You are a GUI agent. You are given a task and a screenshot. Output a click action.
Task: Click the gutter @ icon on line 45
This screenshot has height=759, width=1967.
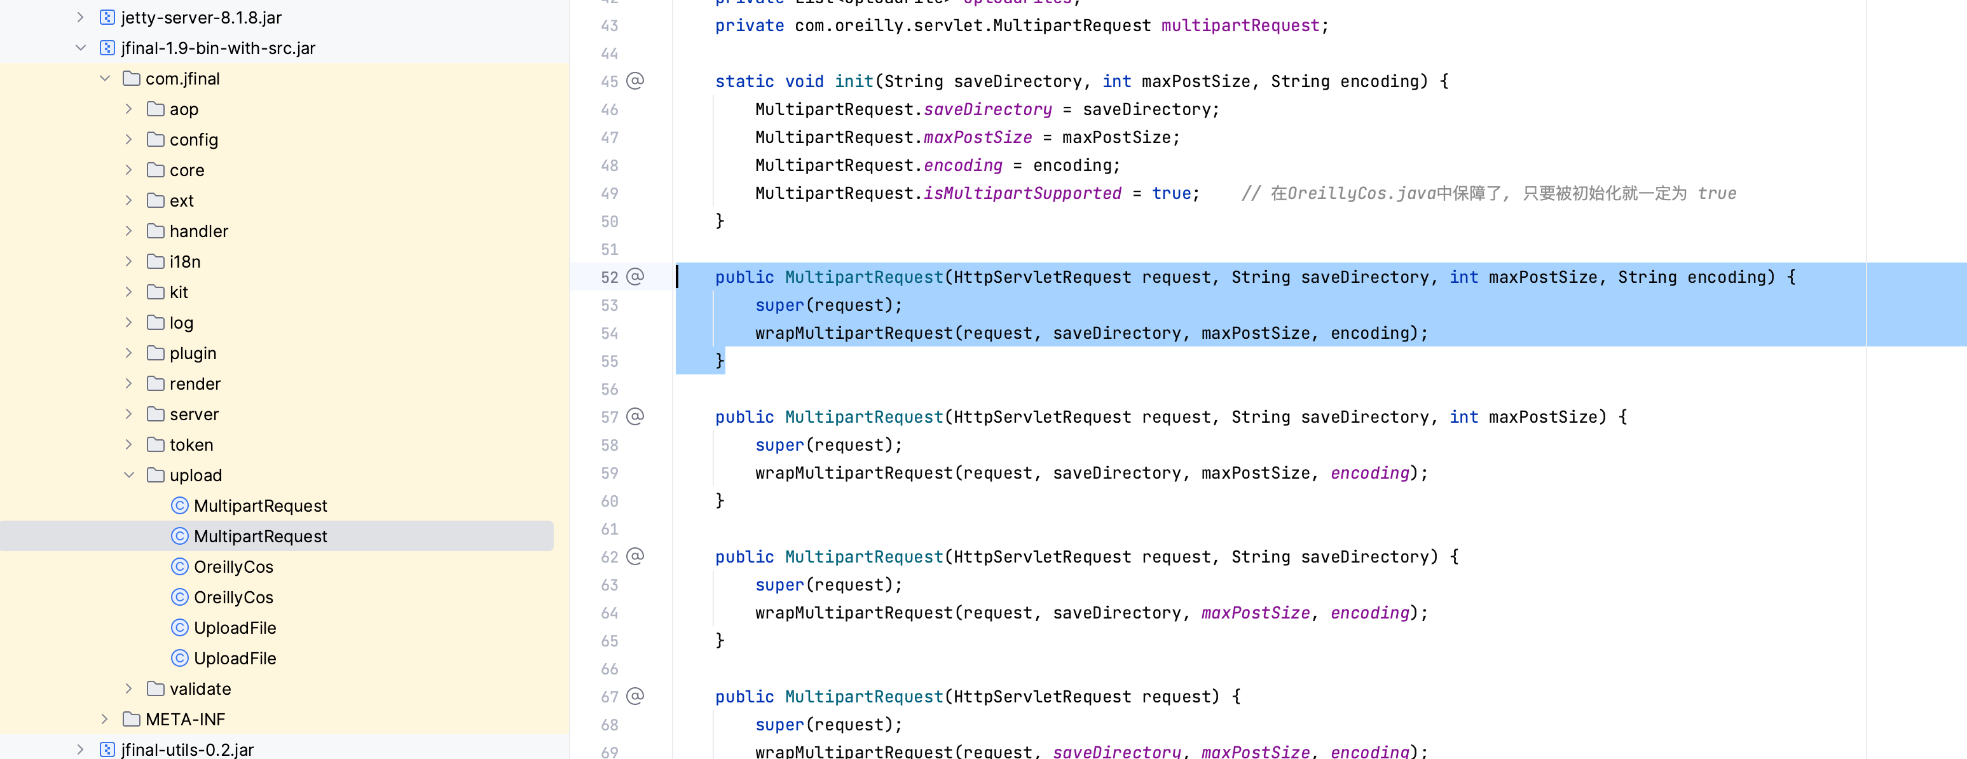tap(634, 81)
